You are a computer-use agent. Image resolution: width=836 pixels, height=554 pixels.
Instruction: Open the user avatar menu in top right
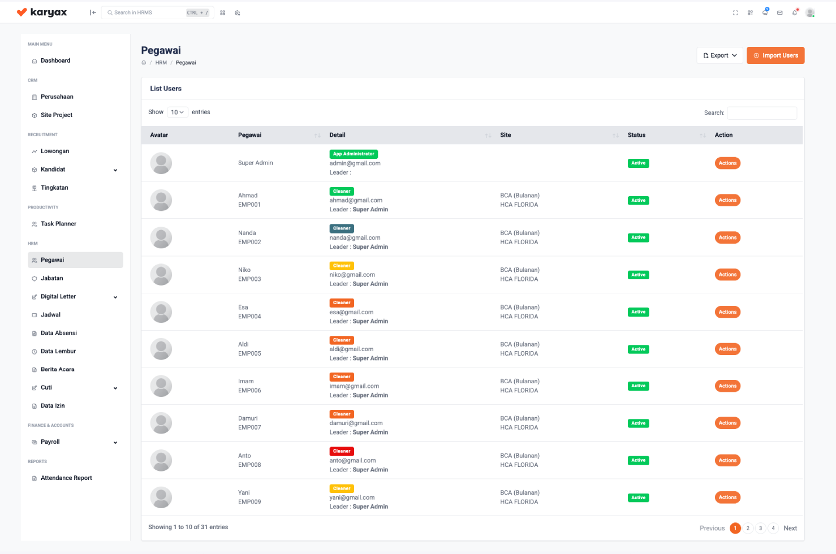coord(809,12)
